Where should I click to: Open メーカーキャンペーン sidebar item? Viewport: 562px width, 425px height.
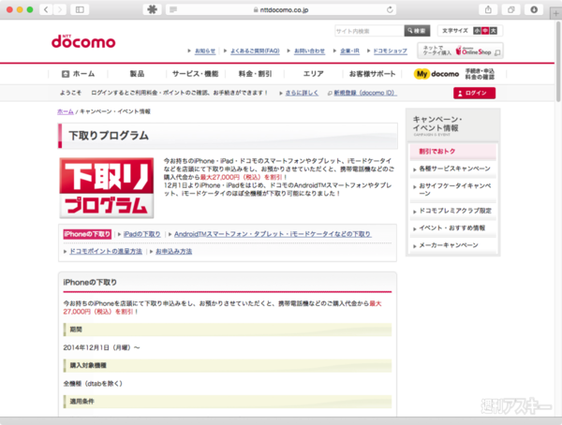coord(453,245)
